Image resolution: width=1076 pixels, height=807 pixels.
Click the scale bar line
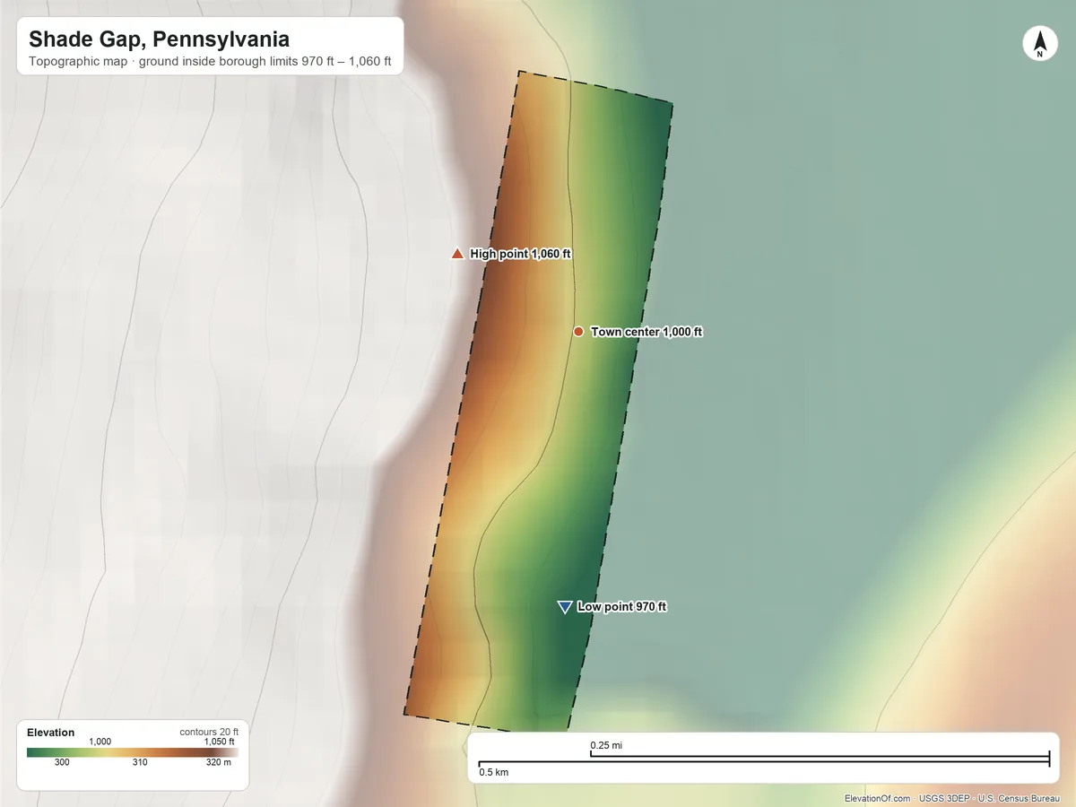tap(764, 761)
